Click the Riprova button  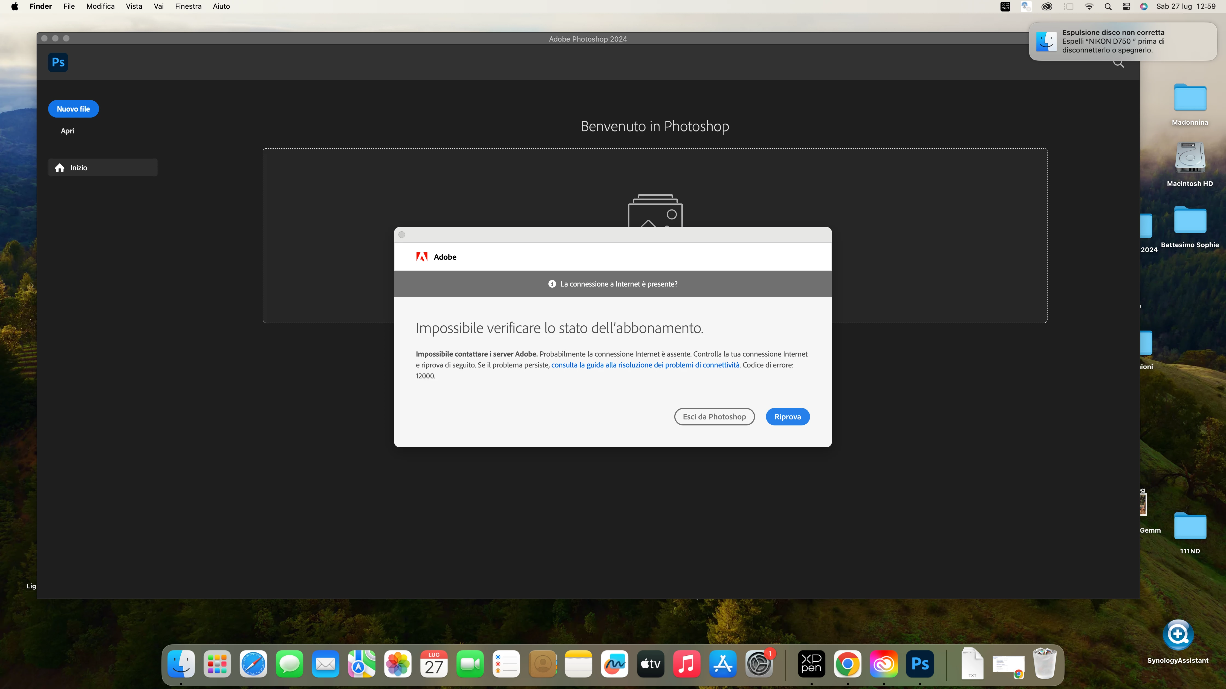tap(787, 416)
